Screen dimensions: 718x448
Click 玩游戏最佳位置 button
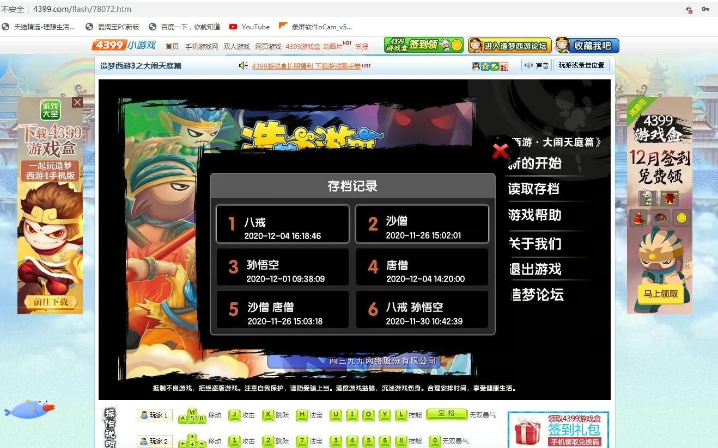[581, 65]
